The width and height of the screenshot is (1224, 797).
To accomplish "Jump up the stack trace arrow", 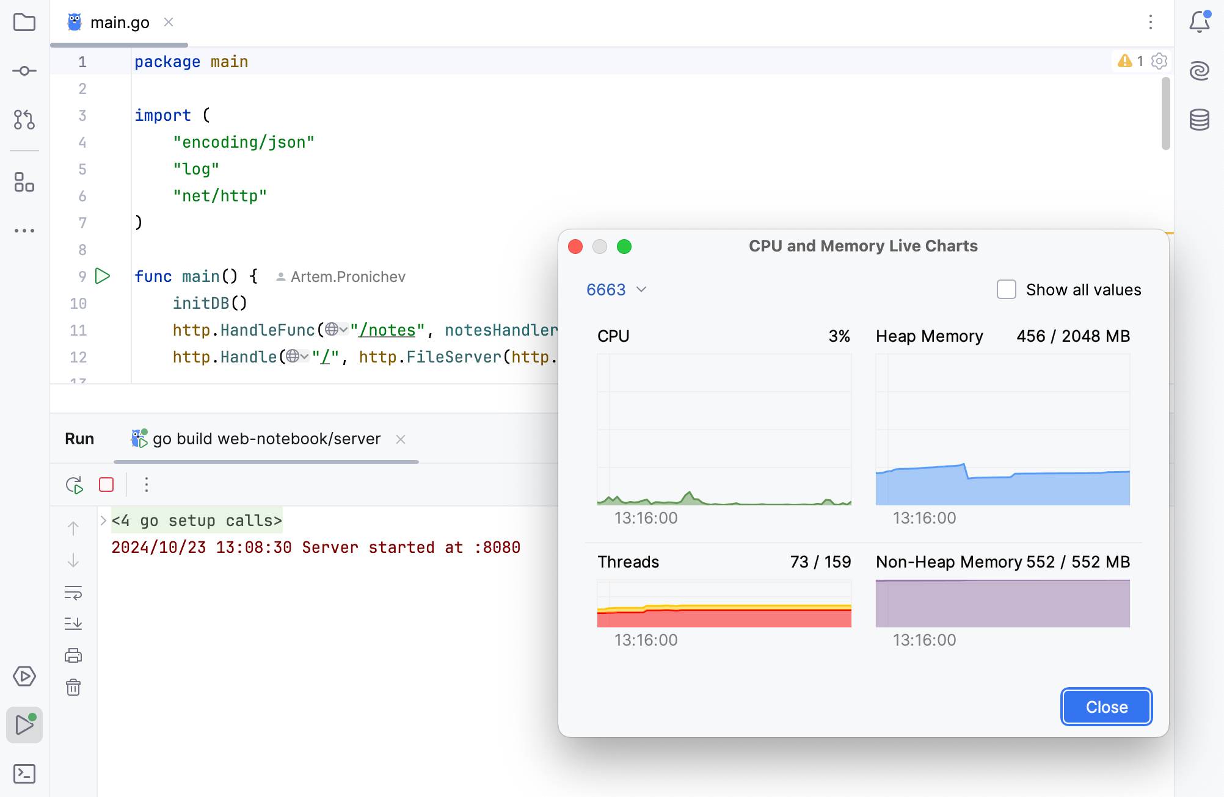I will (73, 528).
